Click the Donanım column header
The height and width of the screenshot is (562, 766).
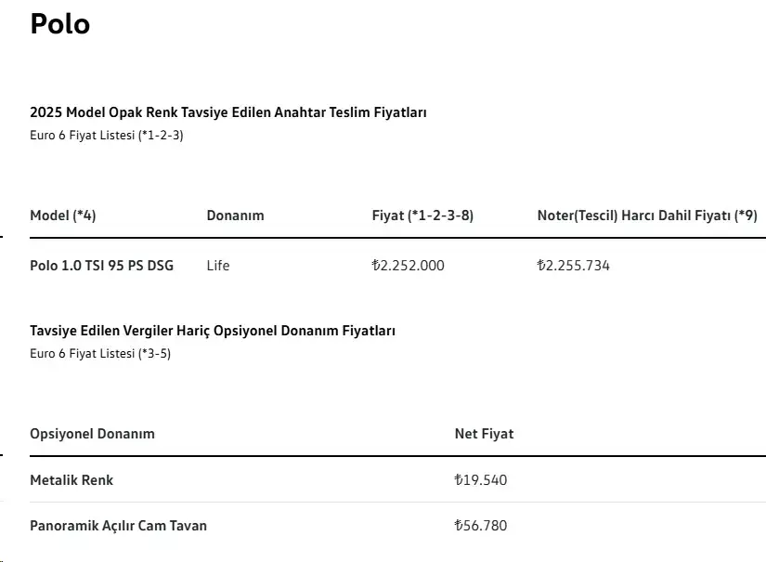236,216
